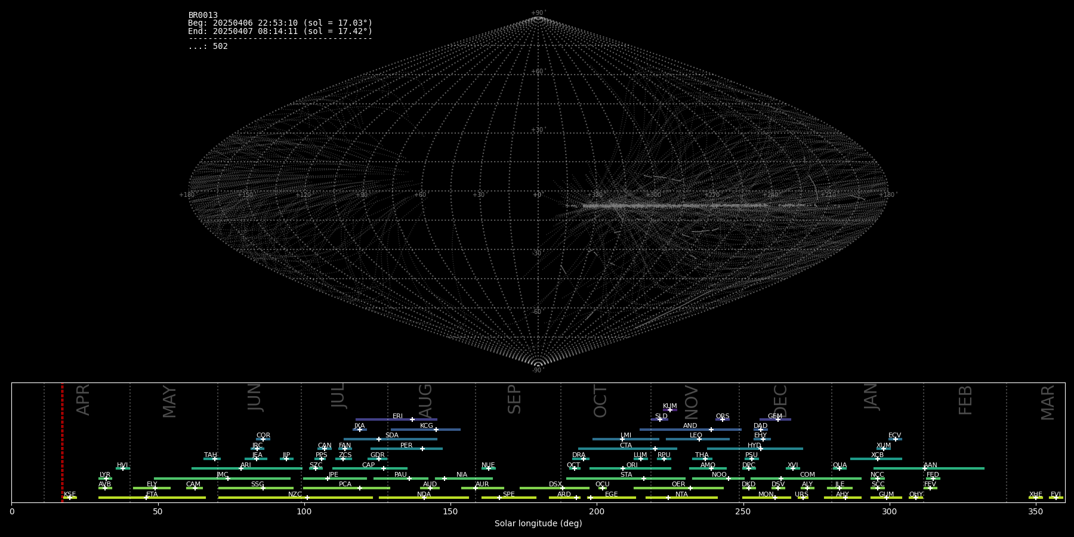
Task: Click the SDA shower label
Action: [391, 436]
